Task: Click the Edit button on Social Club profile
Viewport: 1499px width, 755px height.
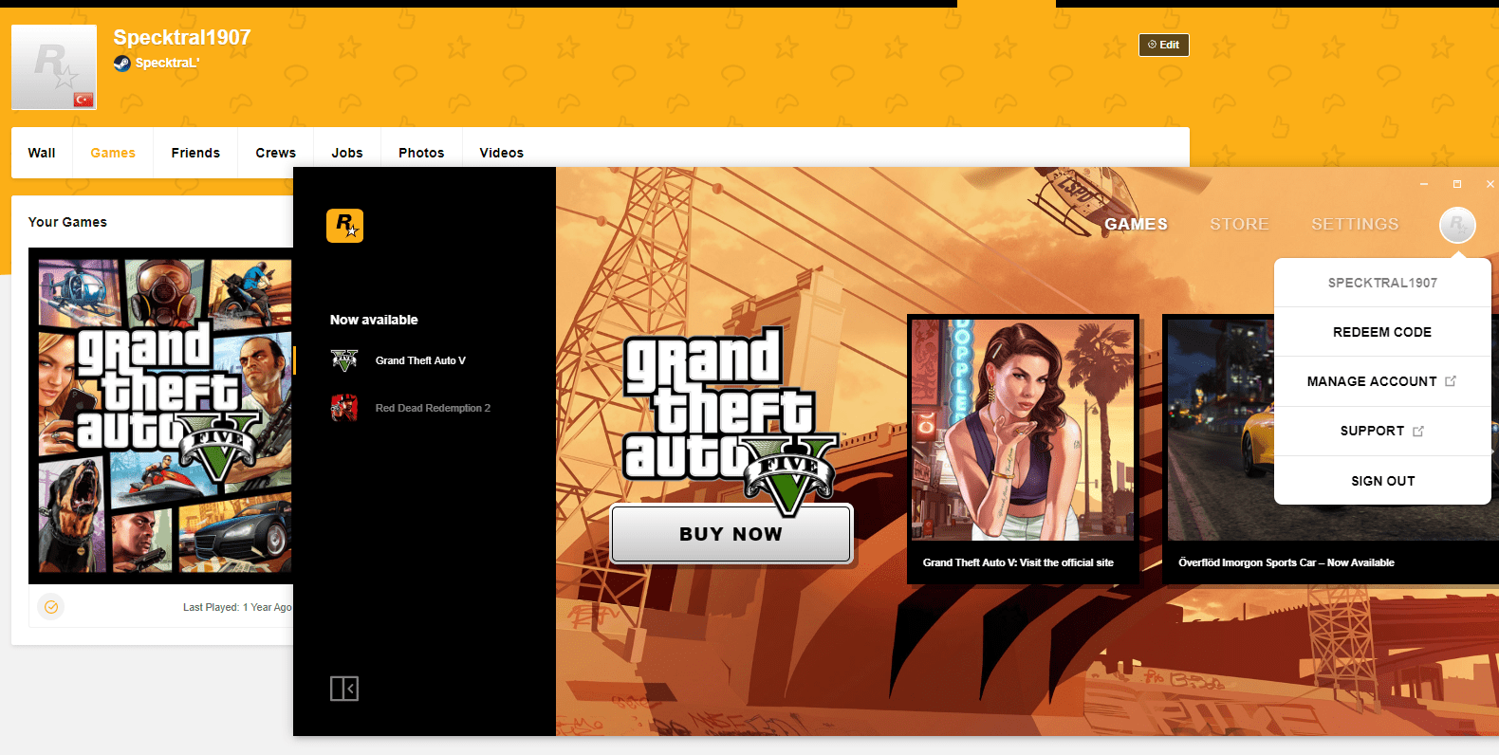Action: point(1164,45)
